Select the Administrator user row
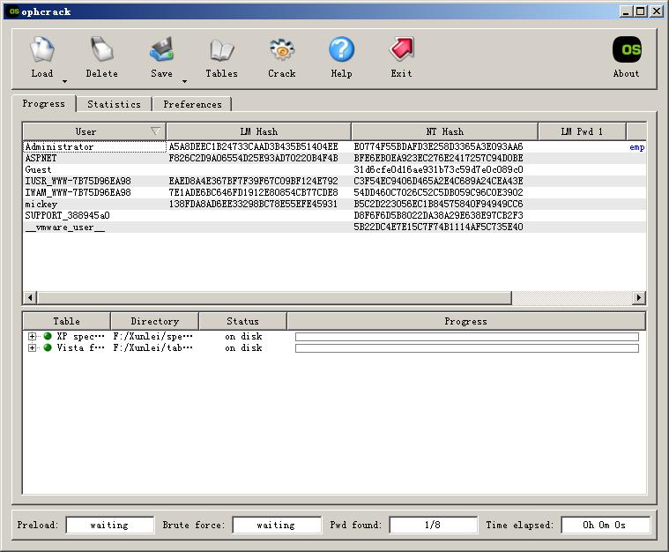Viewport: 669px width, 552px height. tap(334, 147)
